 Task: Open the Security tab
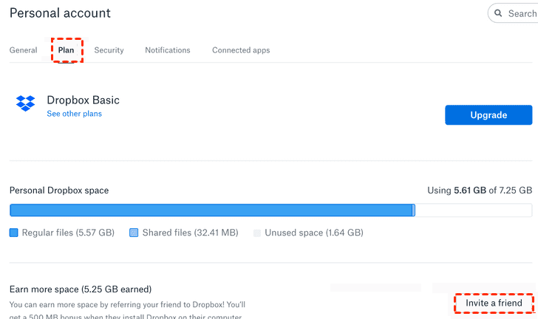(x=109, y=50)
